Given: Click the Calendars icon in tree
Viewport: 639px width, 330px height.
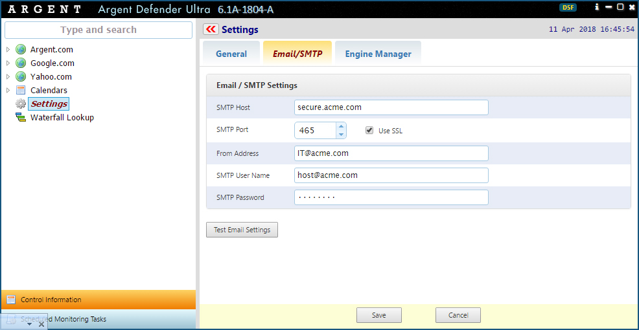Looking at the screenshot, I should pos(21,91).
